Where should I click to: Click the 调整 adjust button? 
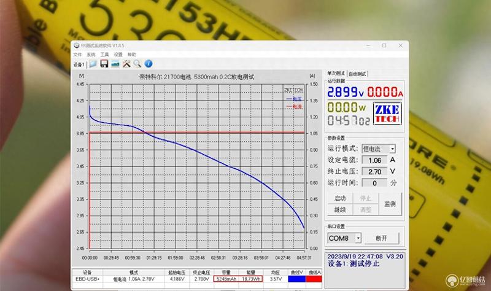pos(365,209)
